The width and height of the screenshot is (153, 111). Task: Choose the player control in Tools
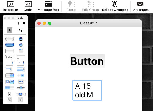click(x=21, y=100)
